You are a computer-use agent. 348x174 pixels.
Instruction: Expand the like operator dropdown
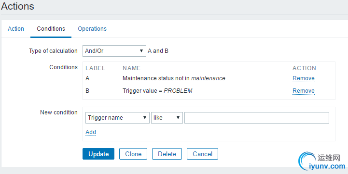click(167, 118)
